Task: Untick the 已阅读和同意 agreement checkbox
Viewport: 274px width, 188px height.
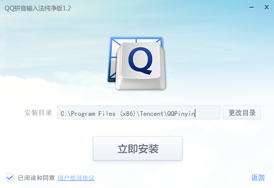Action: tap(10, 177)
